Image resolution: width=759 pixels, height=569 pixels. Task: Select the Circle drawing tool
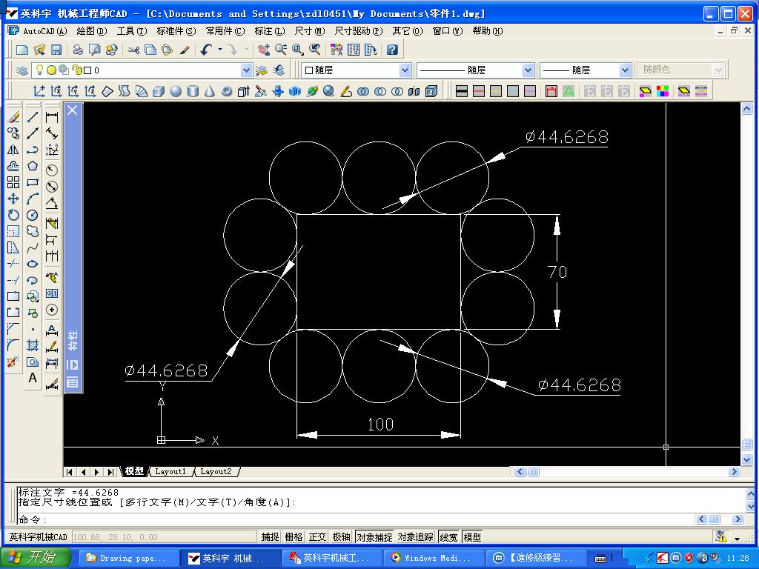click(x=33, y=215)
